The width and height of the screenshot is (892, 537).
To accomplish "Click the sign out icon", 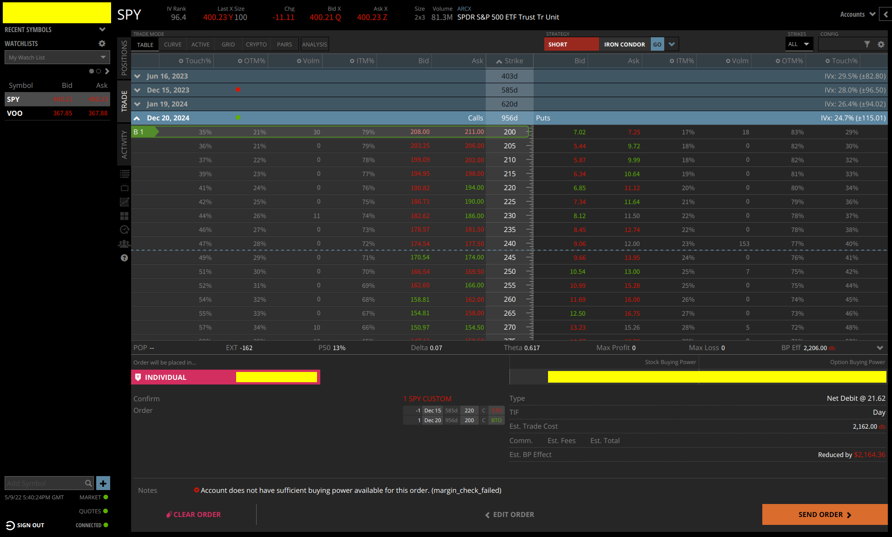I will pos(10,525).
